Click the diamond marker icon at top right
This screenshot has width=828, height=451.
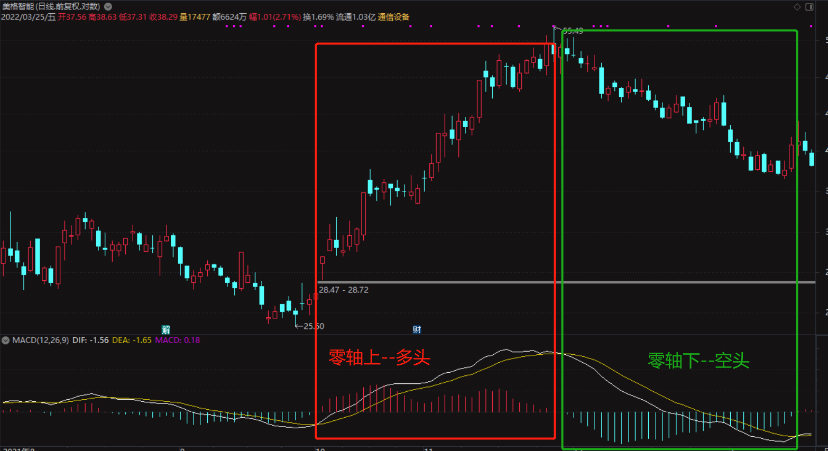797,7
